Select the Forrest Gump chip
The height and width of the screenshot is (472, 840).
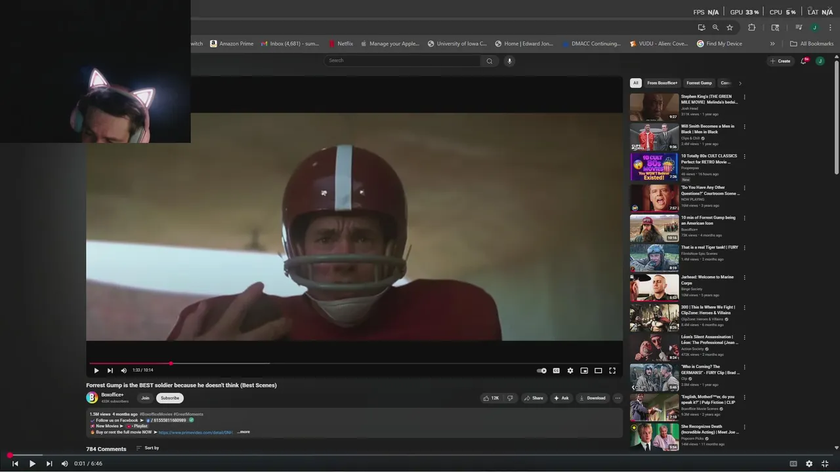click(699, 83)
